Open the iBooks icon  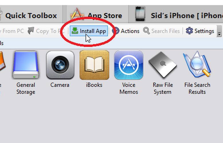point(94,65)
